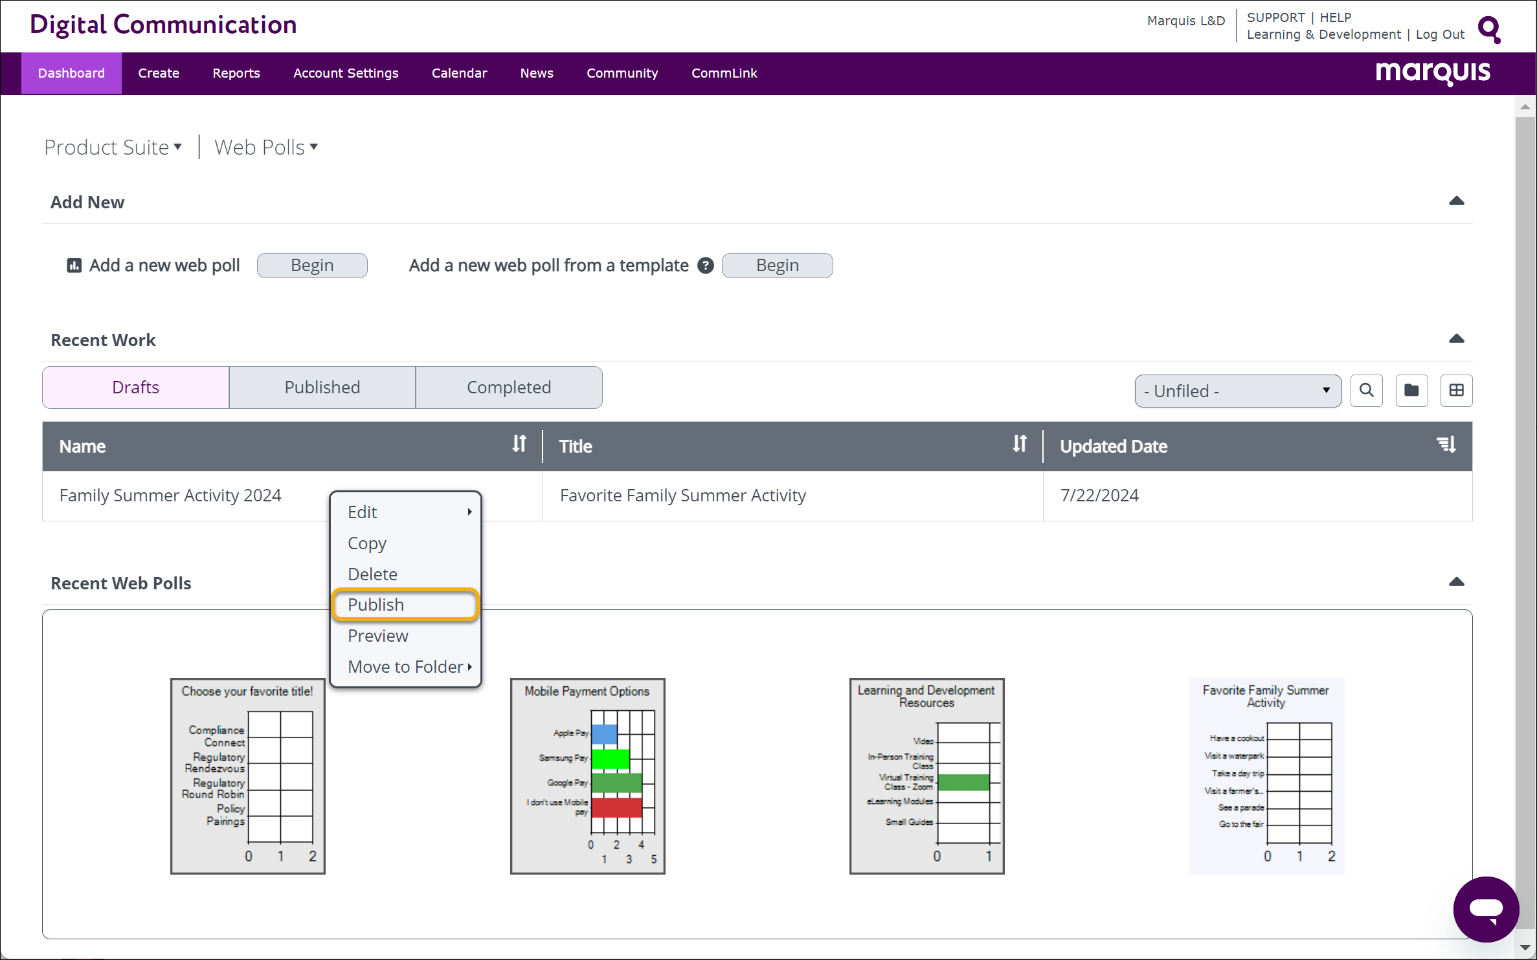
Task: Switch to the Published tab
Action: [322, 387]
